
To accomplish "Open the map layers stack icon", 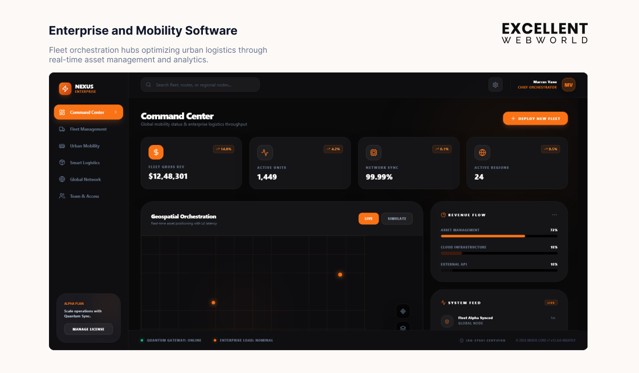I will coord(403,328).
